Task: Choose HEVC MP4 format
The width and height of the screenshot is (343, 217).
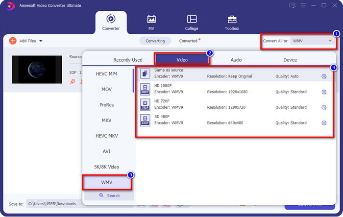Action: (107, 73)
